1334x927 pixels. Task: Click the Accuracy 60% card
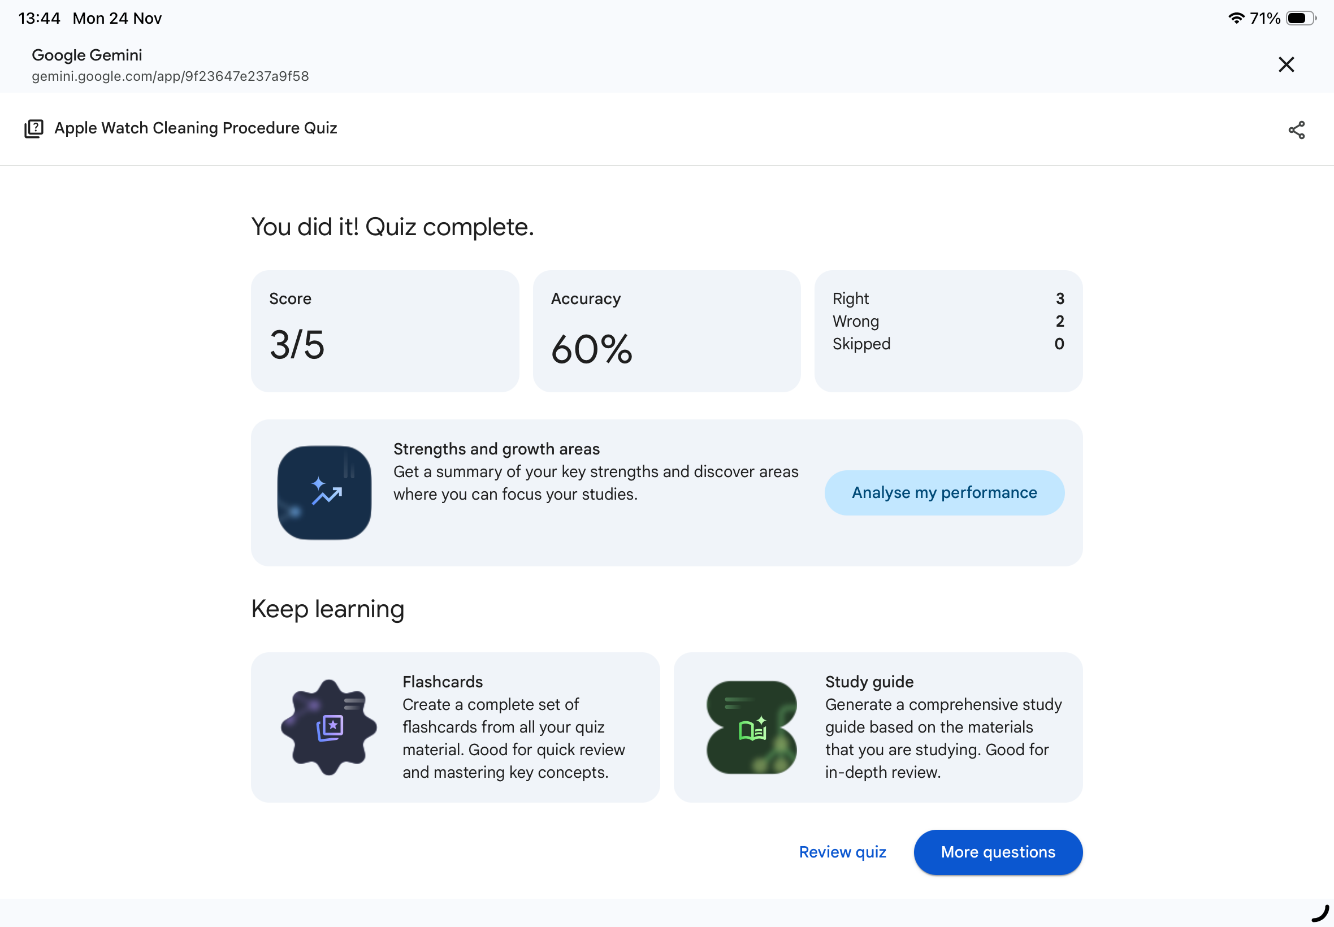[x=666, y=331]
